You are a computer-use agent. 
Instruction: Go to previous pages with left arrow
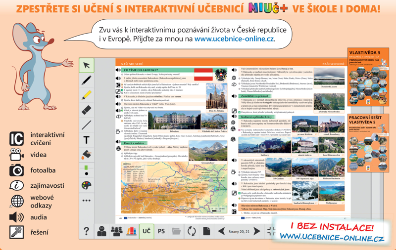coord(221,231)
